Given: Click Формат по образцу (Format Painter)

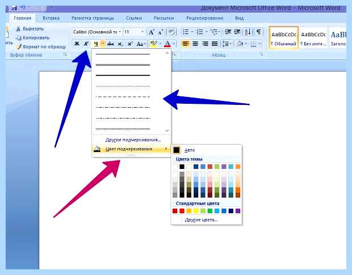Looking at the screenshot, I should [x=41, y=47].
